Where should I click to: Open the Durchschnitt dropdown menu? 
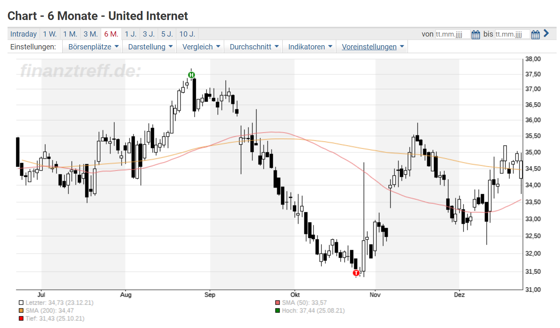click(x=254, y=47)
